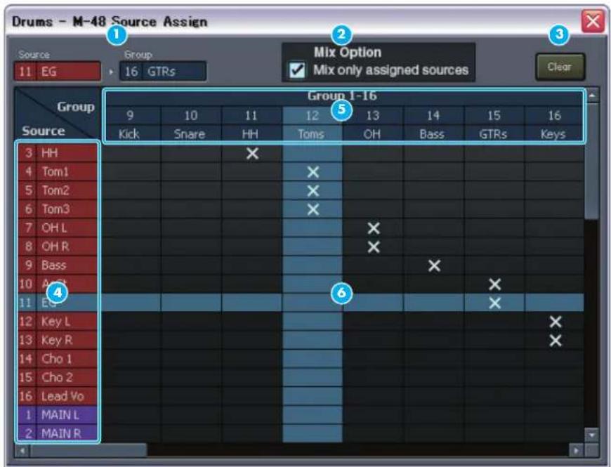Select source row 6 Tom3
The image size is (611, 467).
[58, 209]
